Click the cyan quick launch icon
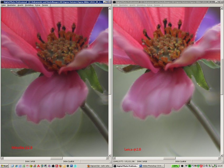This screenshot has height=168, width=224. click(75, 166)
